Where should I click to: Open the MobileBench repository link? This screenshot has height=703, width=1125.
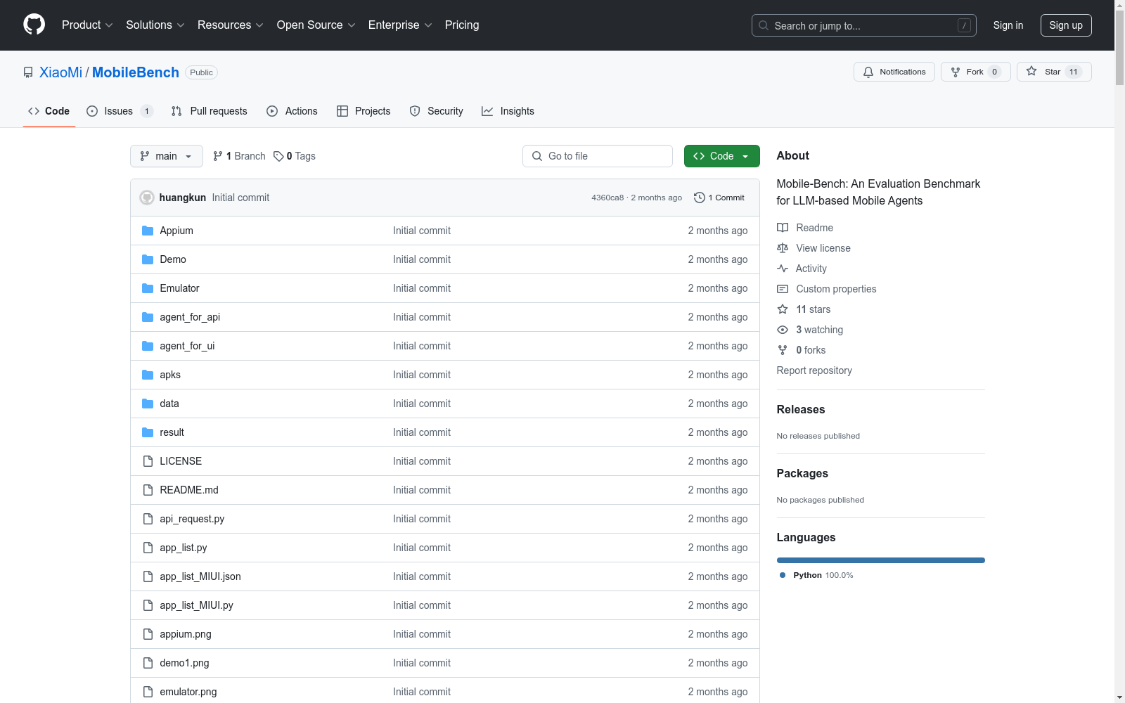(x=136, y=72)
